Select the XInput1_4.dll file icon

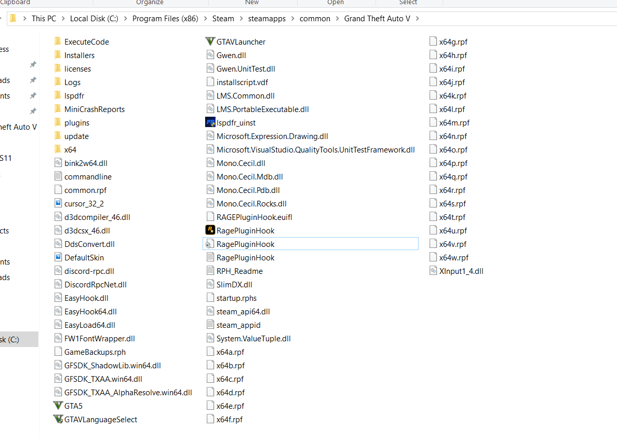coord(433,271)
